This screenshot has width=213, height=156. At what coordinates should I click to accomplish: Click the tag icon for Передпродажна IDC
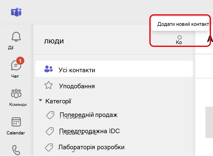click(50, 131)
